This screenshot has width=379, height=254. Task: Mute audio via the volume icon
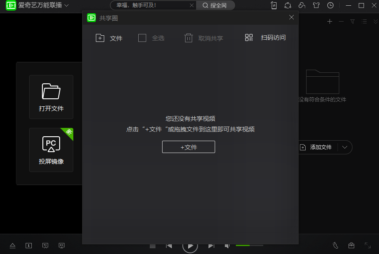(x=227, y=245)
